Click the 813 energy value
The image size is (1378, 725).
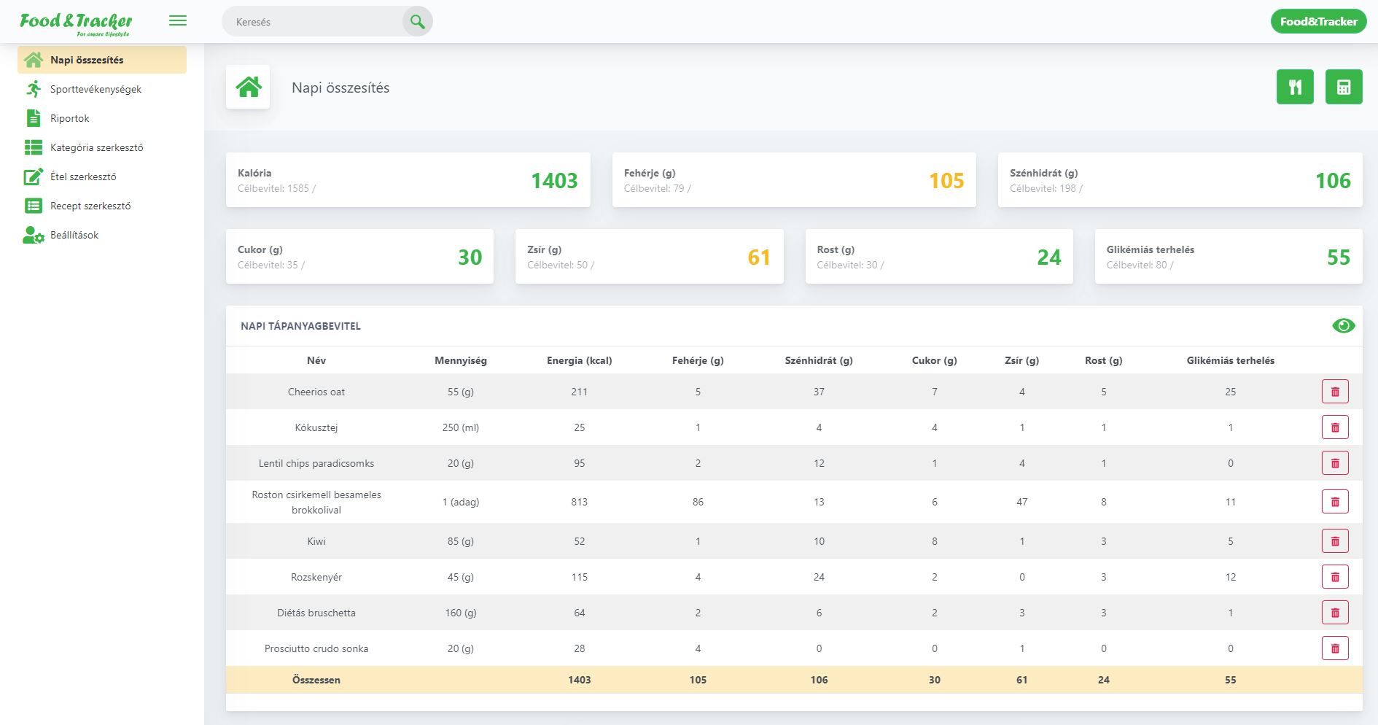[x=580, y=502]
